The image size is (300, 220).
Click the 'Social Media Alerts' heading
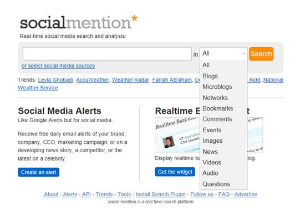click(59, 111)
